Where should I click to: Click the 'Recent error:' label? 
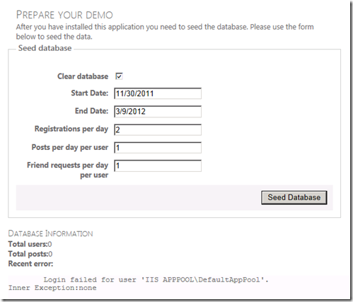[x=30, y=264]
